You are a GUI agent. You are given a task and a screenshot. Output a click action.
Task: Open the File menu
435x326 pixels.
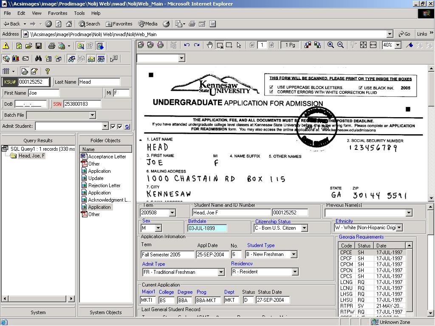coord(7,13)
